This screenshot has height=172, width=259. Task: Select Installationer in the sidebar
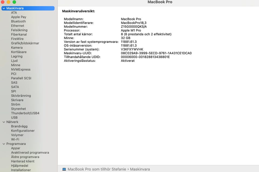21,170
